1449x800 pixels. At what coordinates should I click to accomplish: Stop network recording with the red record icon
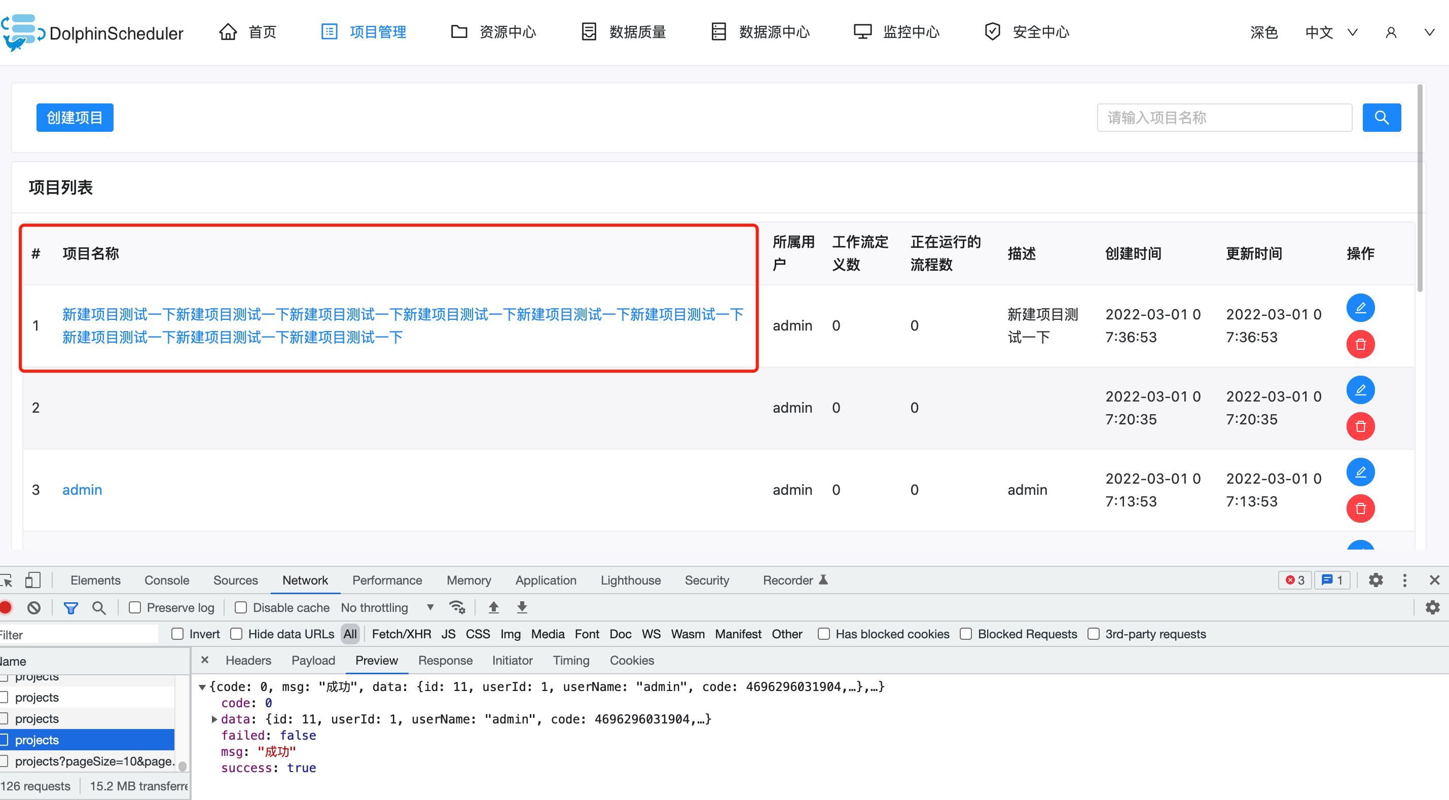6,607
